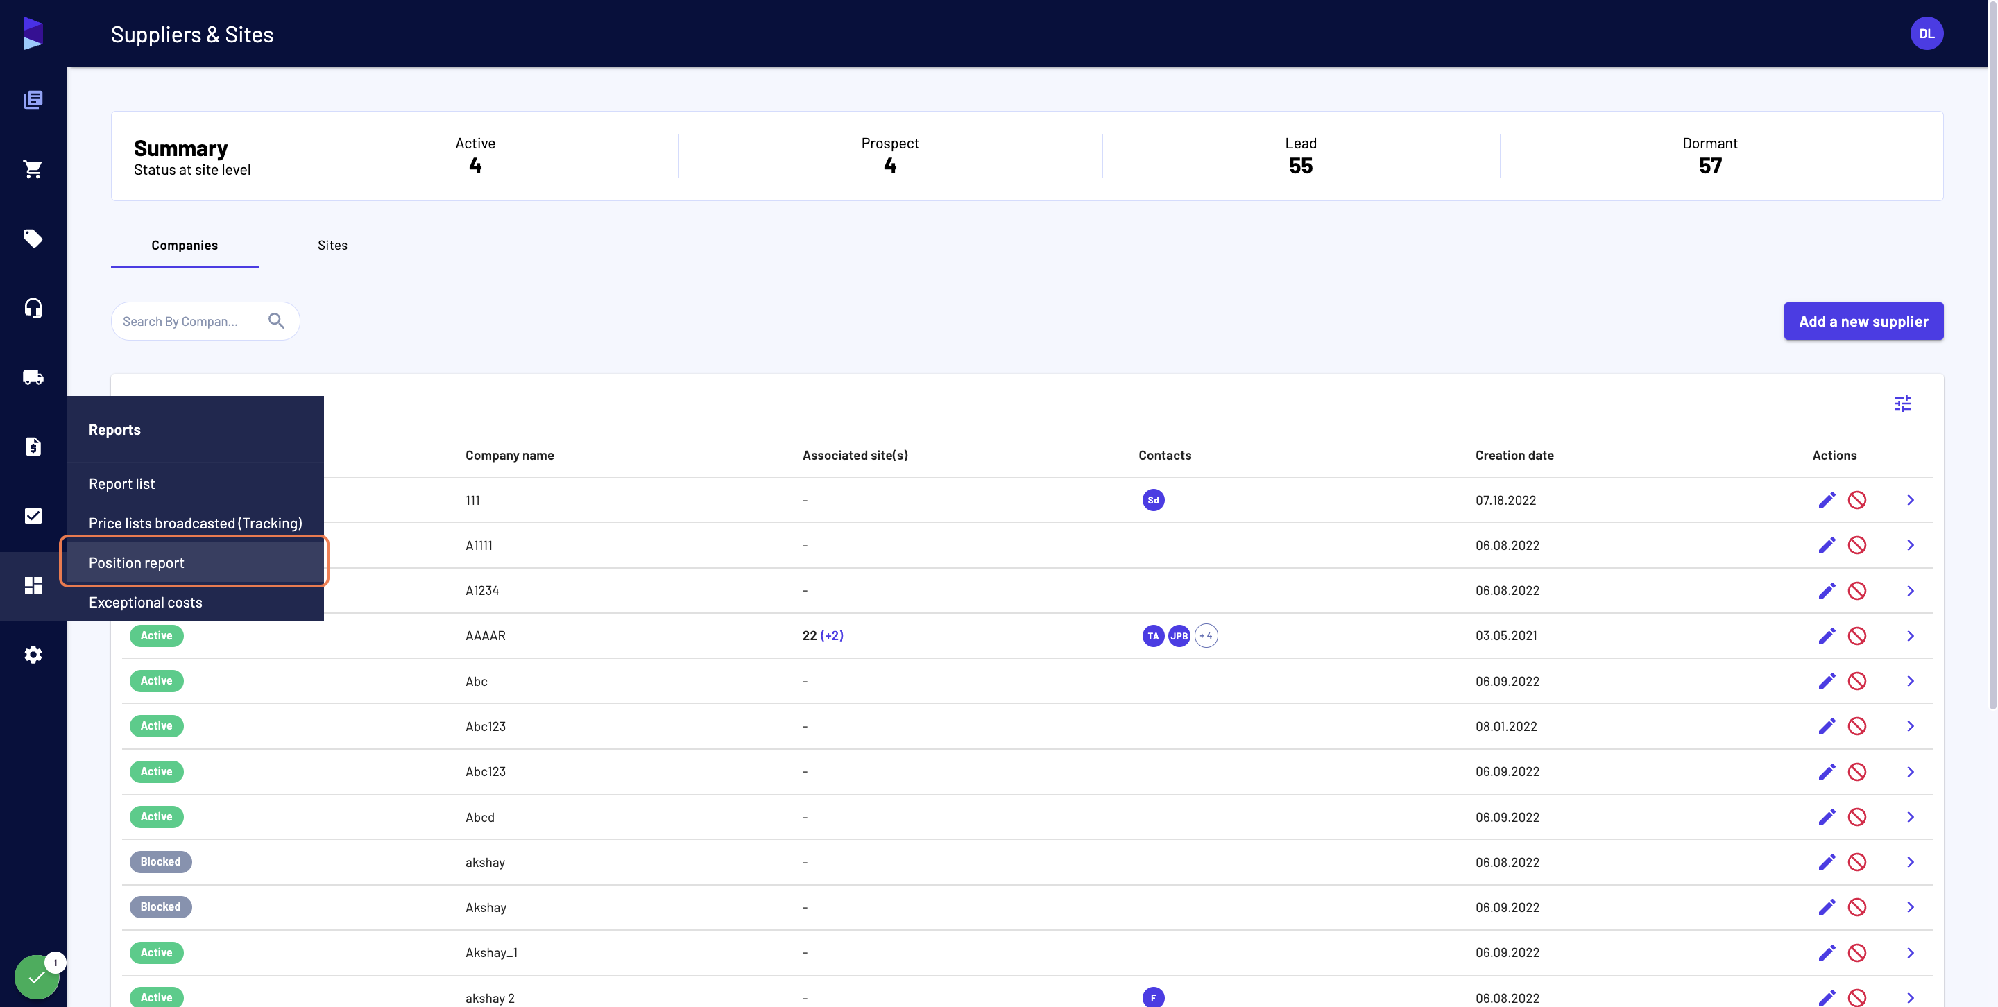This screenshot has width=1998, height=1007.
Task: Block company Abcd with ban icon
Action: 1856,817
